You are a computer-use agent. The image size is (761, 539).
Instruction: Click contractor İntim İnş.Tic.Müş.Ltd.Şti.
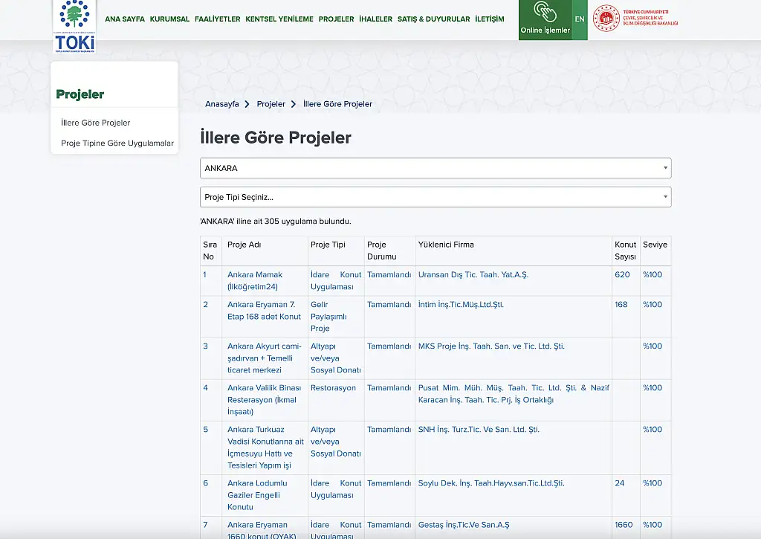461,305
